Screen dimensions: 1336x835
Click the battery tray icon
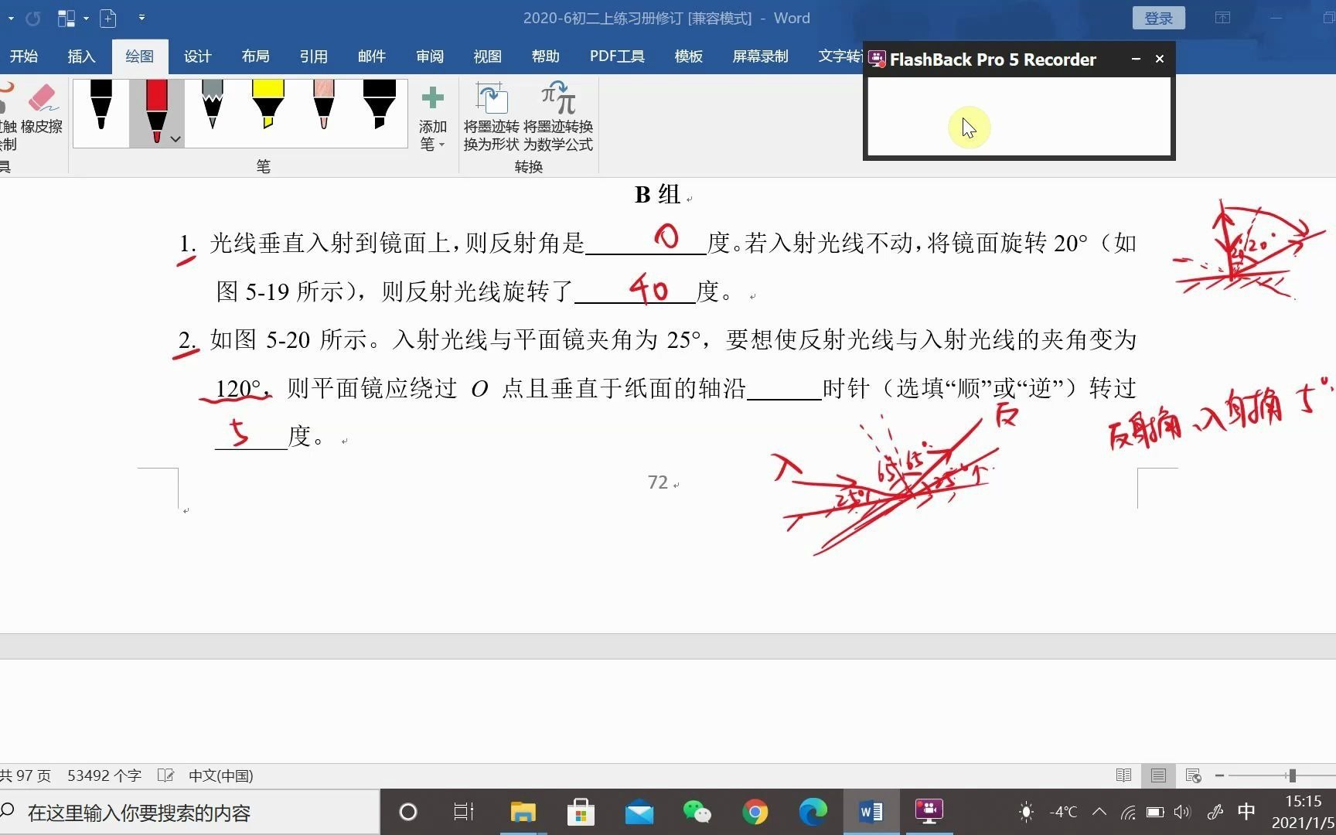pos(1155,812)
